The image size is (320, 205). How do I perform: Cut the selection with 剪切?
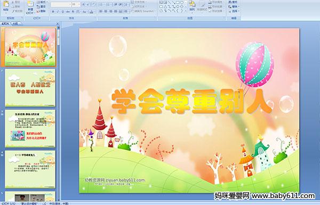tap(16, 2)
